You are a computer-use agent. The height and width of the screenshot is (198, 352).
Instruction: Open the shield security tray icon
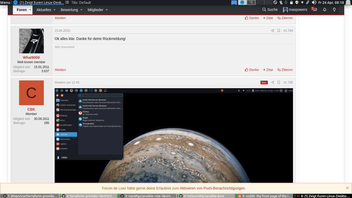[x=297, y=3]
